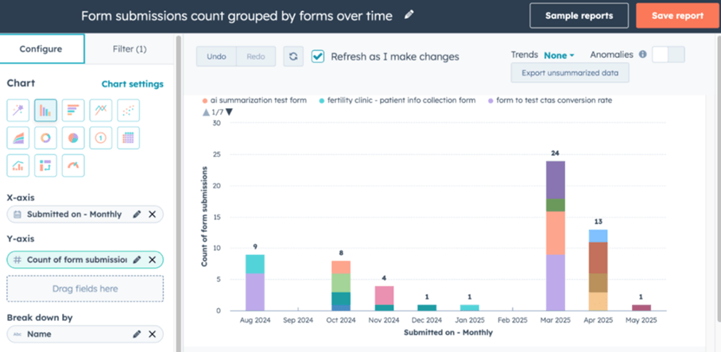Select the magic wand auto chart type

(x=18, y=110)
